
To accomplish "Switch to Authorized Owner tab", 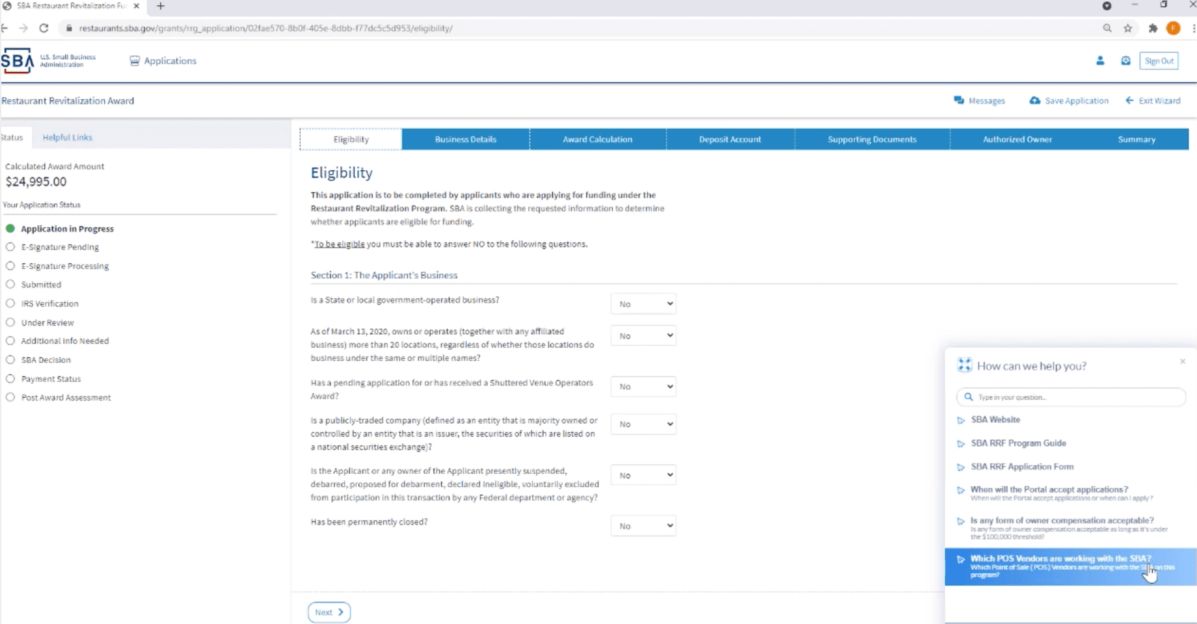I will click(1017, 139).
